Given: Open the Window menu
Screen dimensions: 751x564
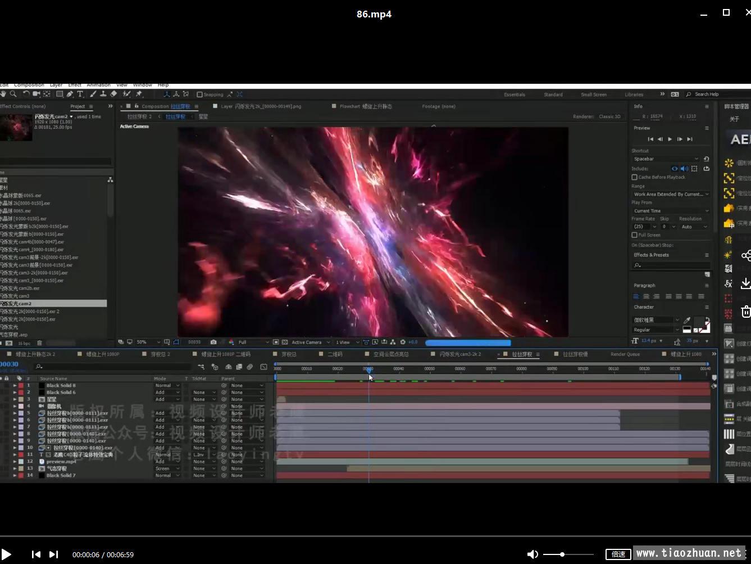Looking at the screenshot, I should [142, 85].
